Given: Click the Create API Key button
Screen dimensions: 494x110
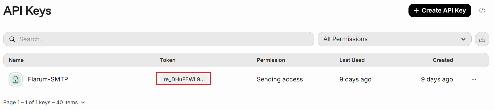Looking at the screenshot, I should tap(440, 11).
